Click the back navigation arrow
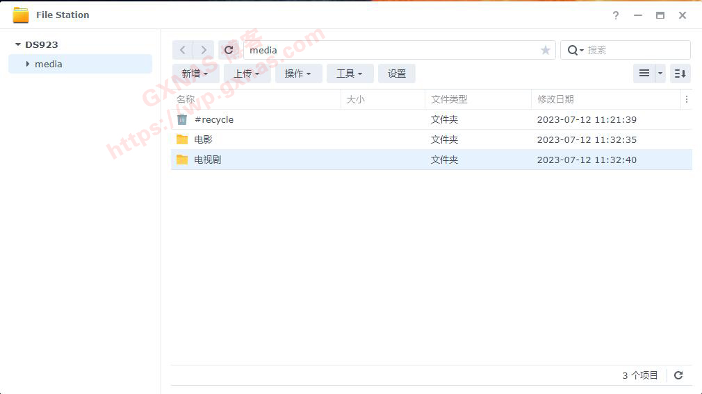Screen dimensions: 702x394 click(182, 50)
